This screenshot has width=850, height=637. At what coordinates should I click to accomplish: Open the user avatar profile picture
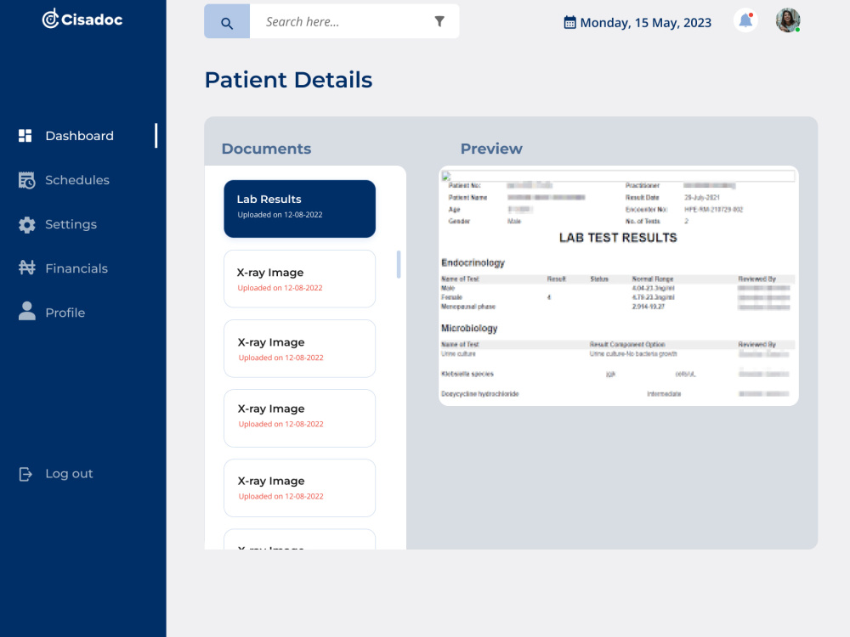point(788,20)
